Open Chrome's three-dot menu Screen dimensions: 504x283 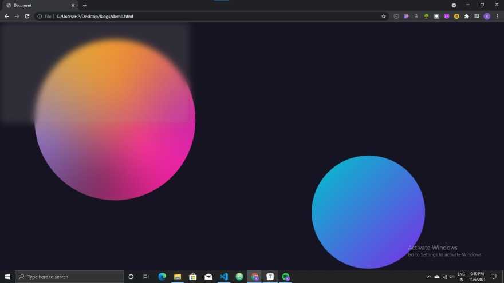[x=497, y=17]
